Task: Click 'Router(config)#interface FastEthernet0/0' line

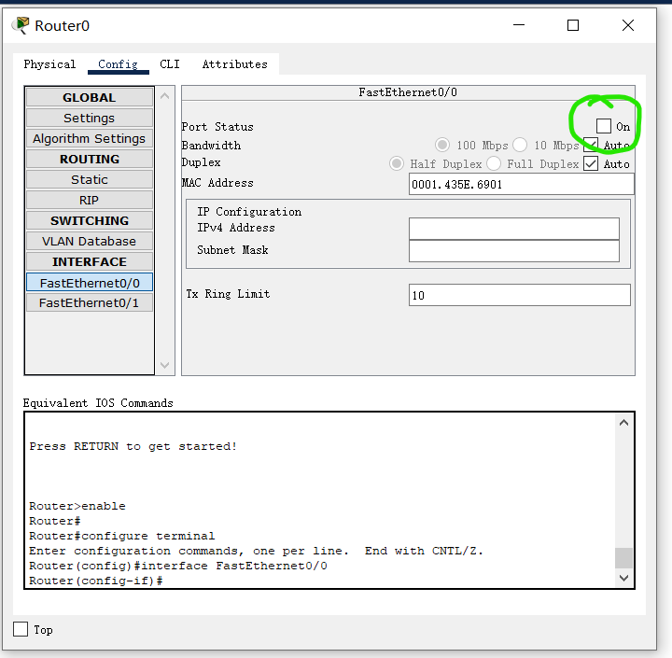Action: pyautogui.click(x=178, y=566)
